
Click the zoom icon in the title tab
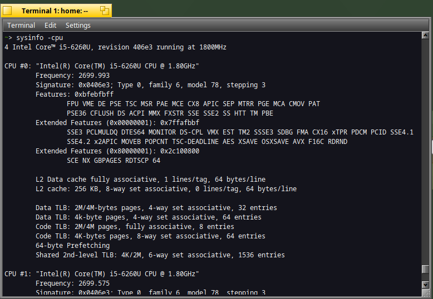[105, 11]
